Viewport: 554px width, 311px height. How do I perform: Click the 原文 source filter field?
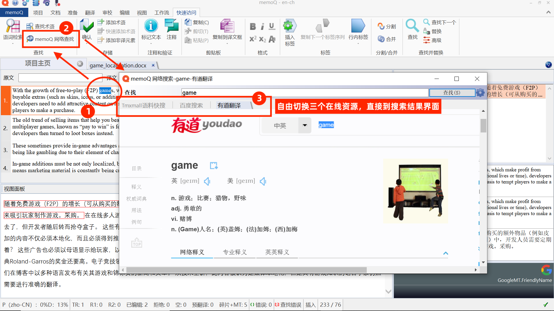tap(60, 78)
